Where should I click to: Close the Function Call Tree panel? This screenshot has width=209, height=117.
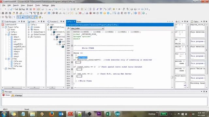[x=64, y=21]
